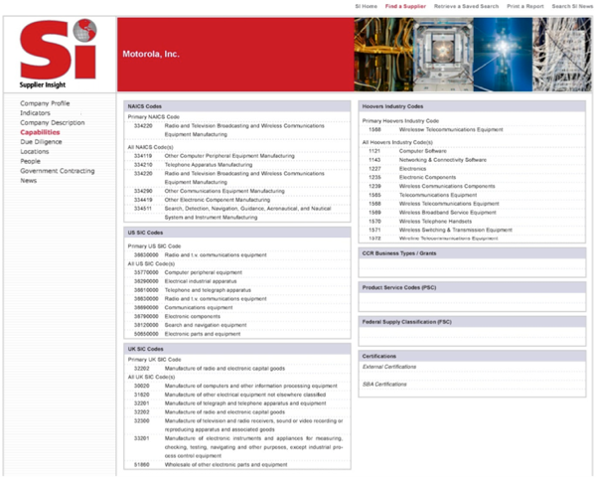The height and width of the screenshot is (477, 596).
Task: Click the cables banner thumbnail
Action: point(383,55)
